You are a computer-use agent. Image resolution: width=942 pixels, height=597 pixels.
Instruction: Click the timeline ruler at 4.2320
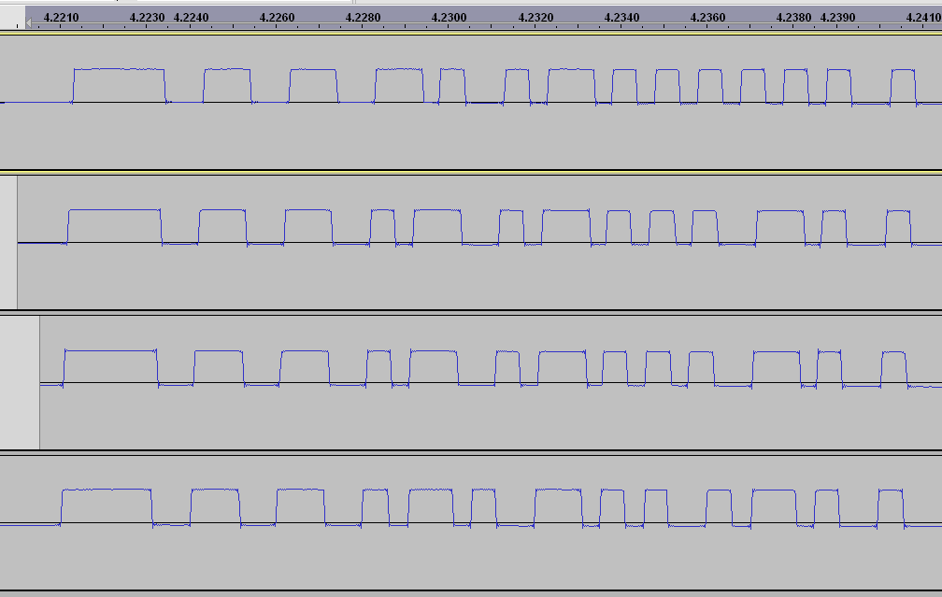pyautogui.click(x=535, y=18)
